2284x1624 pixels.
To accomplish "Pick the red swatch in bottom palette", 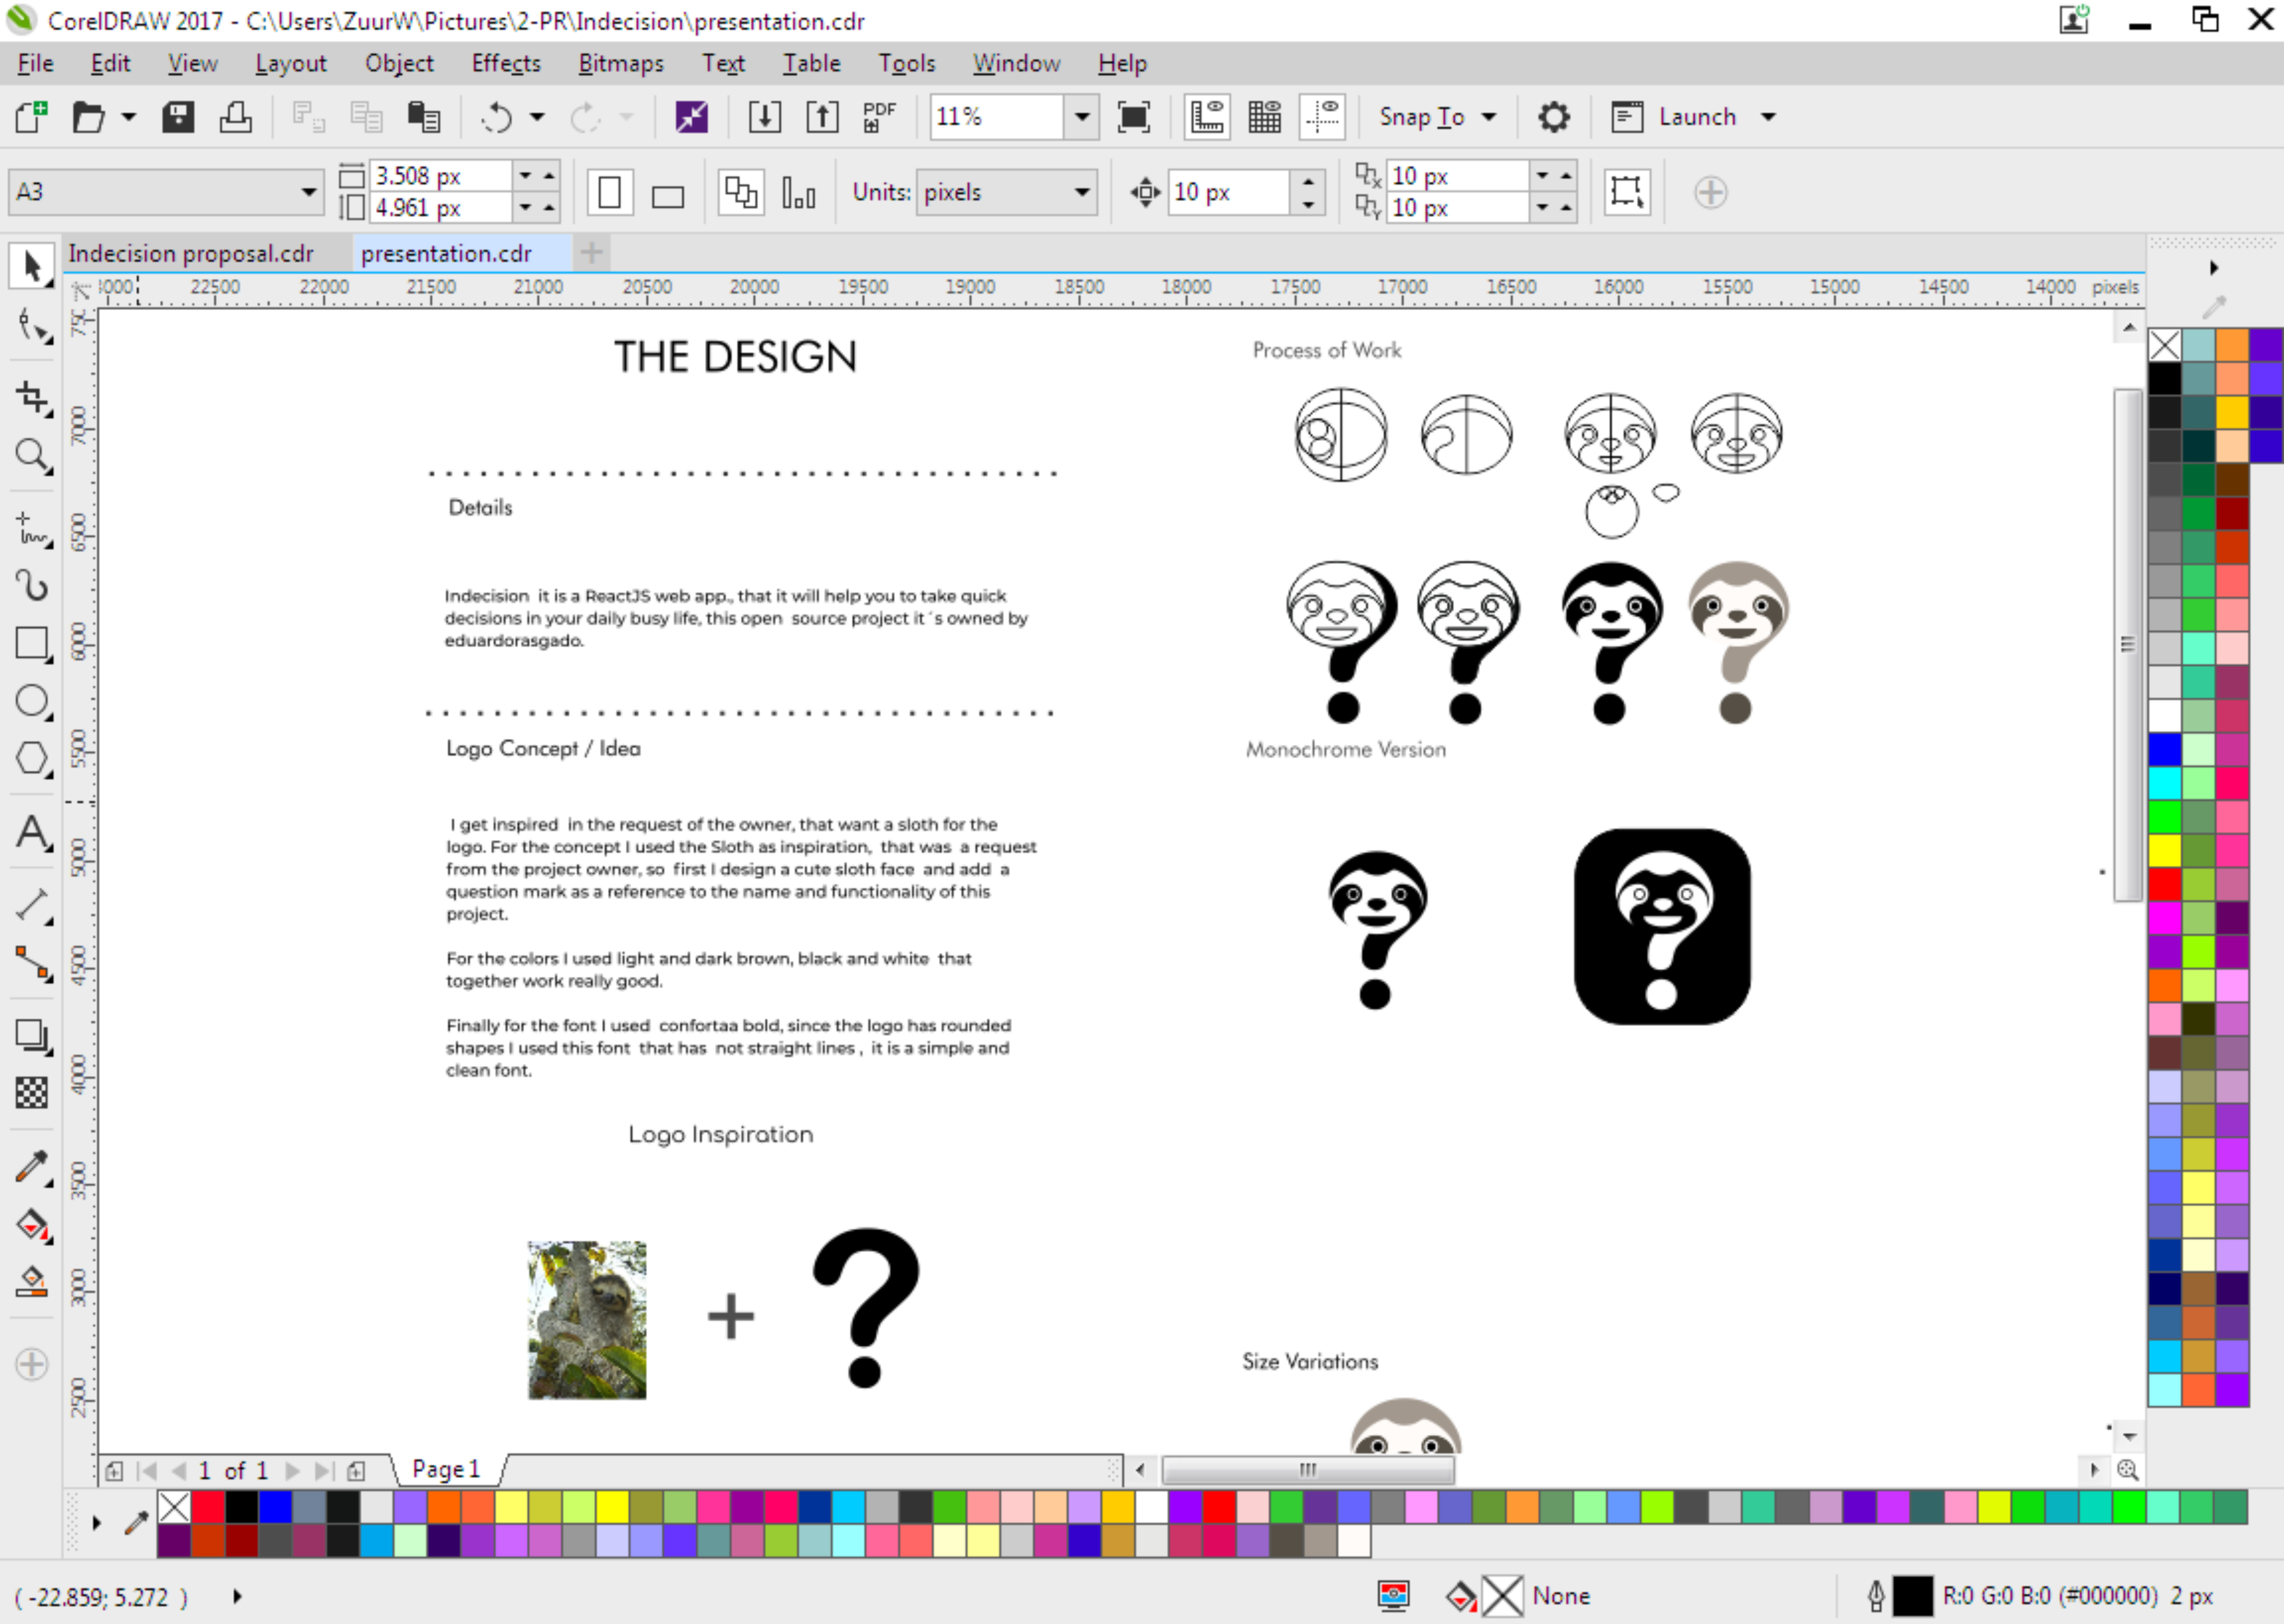I will pyautogui.click(x=208, y=1506).
